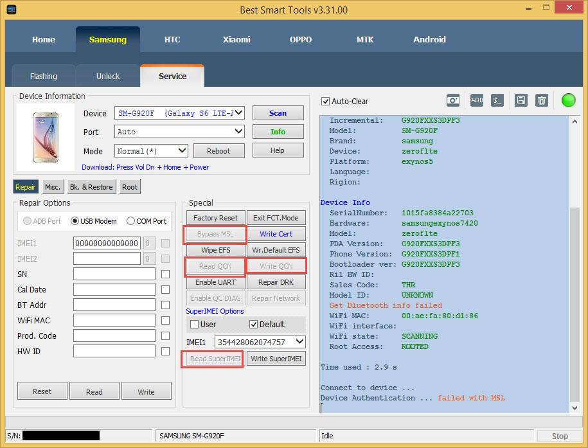The image size is (588, 448).
Task: Save the log with the floppy disk icon
Action: click(521, 100)
